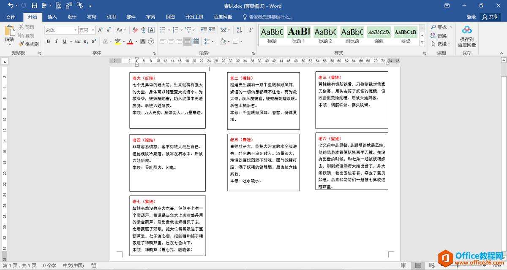Image resolution: width=507 pixels, height=270 pixels.
Task: Click the 替换 (Replace) button
Action: [x=439, y=35]
